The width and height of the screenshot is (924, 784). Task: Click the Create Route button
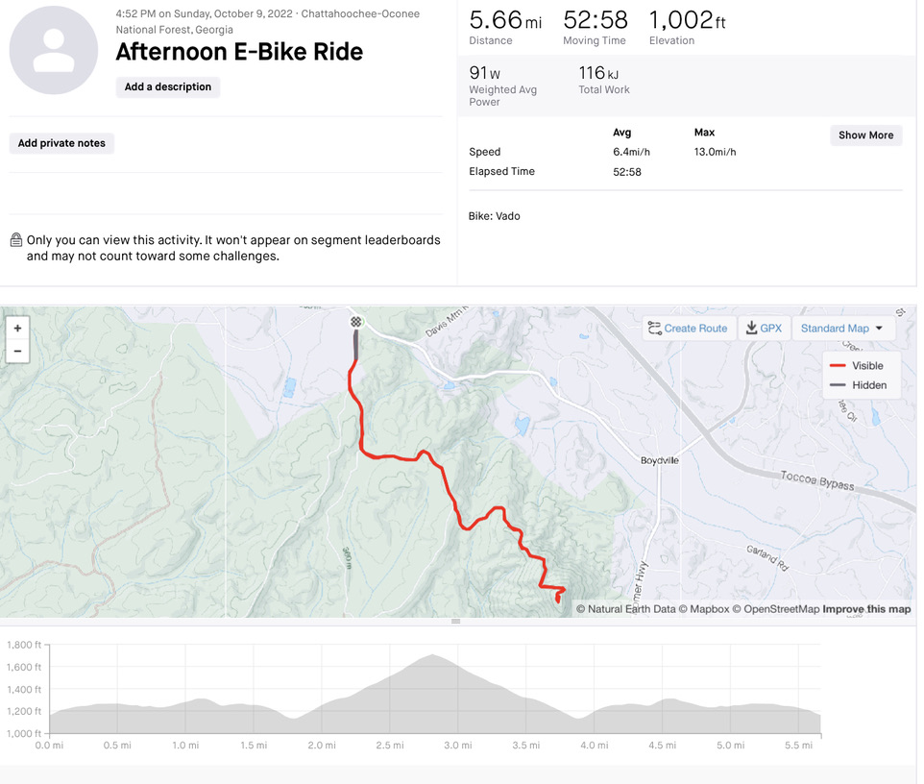[689, 329]
